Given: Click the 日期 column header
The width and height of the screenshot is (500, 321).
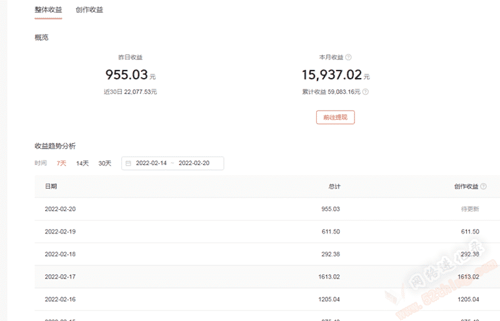Looking at the screenshot, I should (51, 187).
